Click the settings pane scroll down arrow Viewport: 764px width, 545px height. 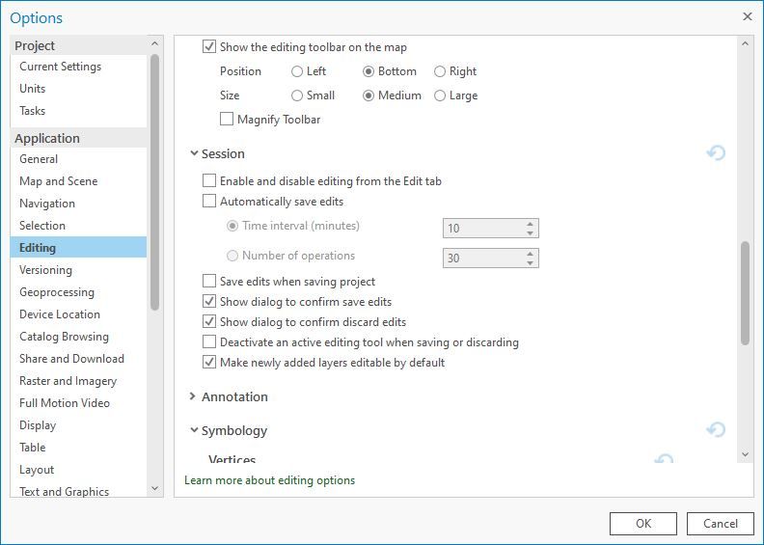point(745,454)
